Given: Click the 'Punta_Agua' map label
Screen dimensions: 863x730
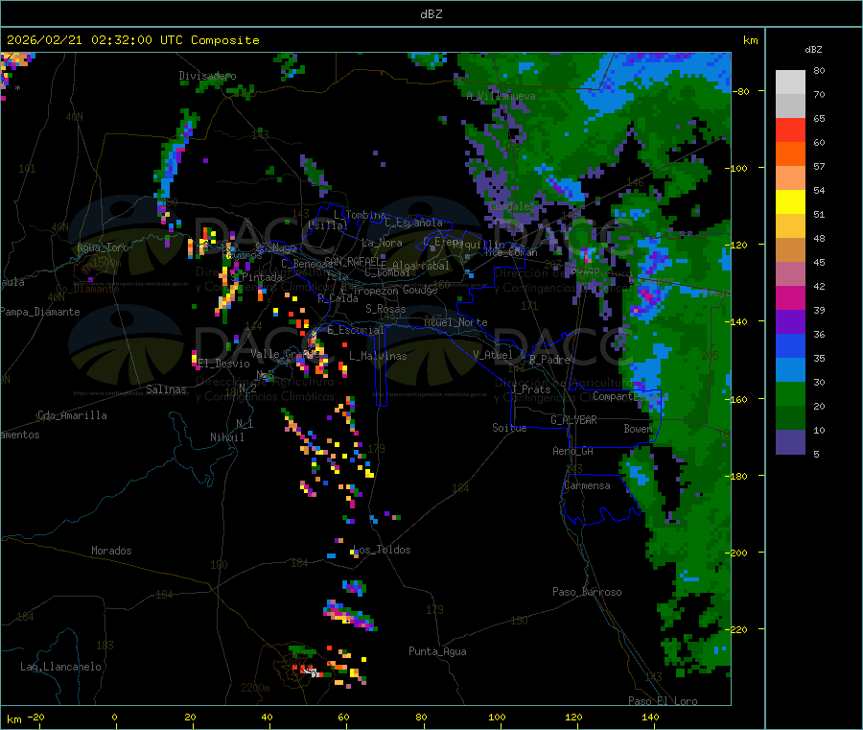Looking at the screenshot, I should tap(437, 651).
